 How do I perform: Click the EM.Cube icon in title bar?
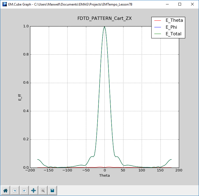pos(4,4)
